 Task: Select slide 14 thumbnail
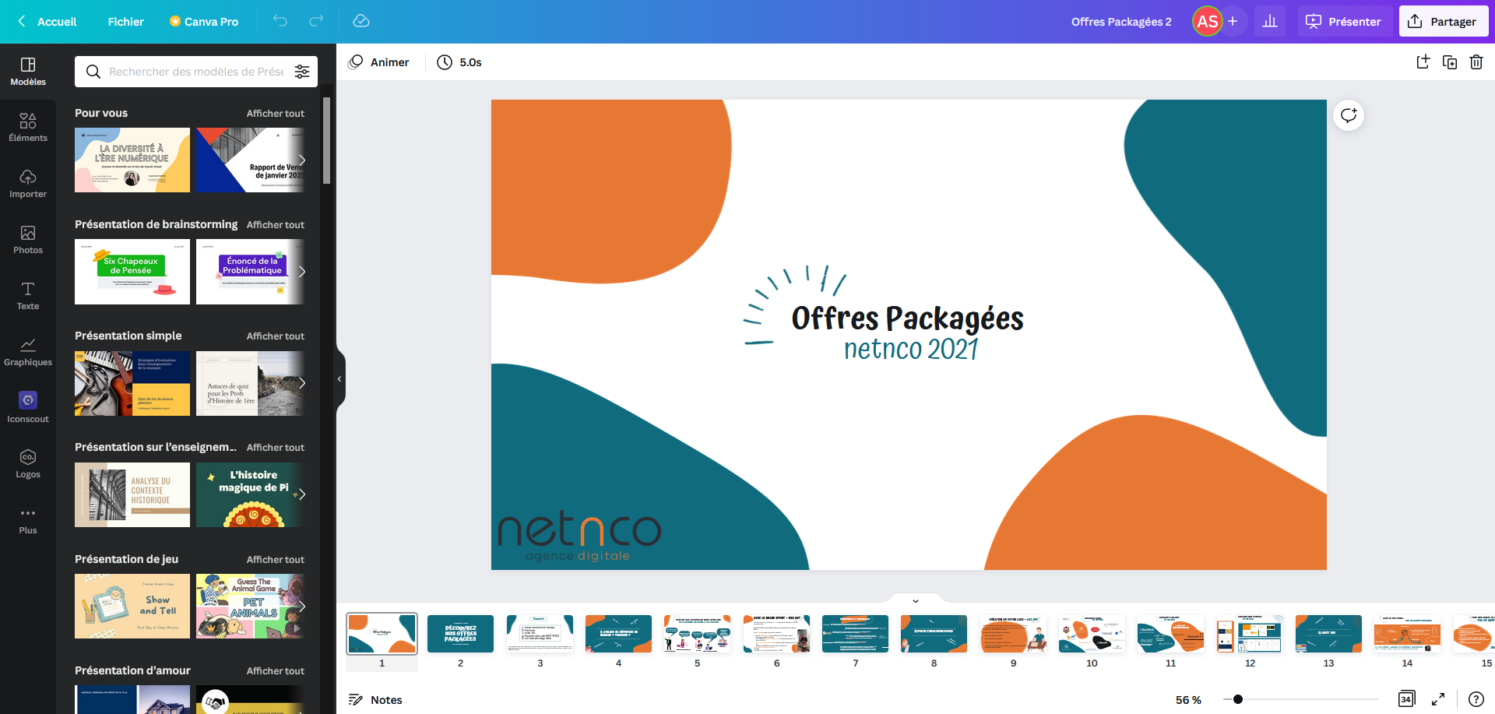[1407, 634]
